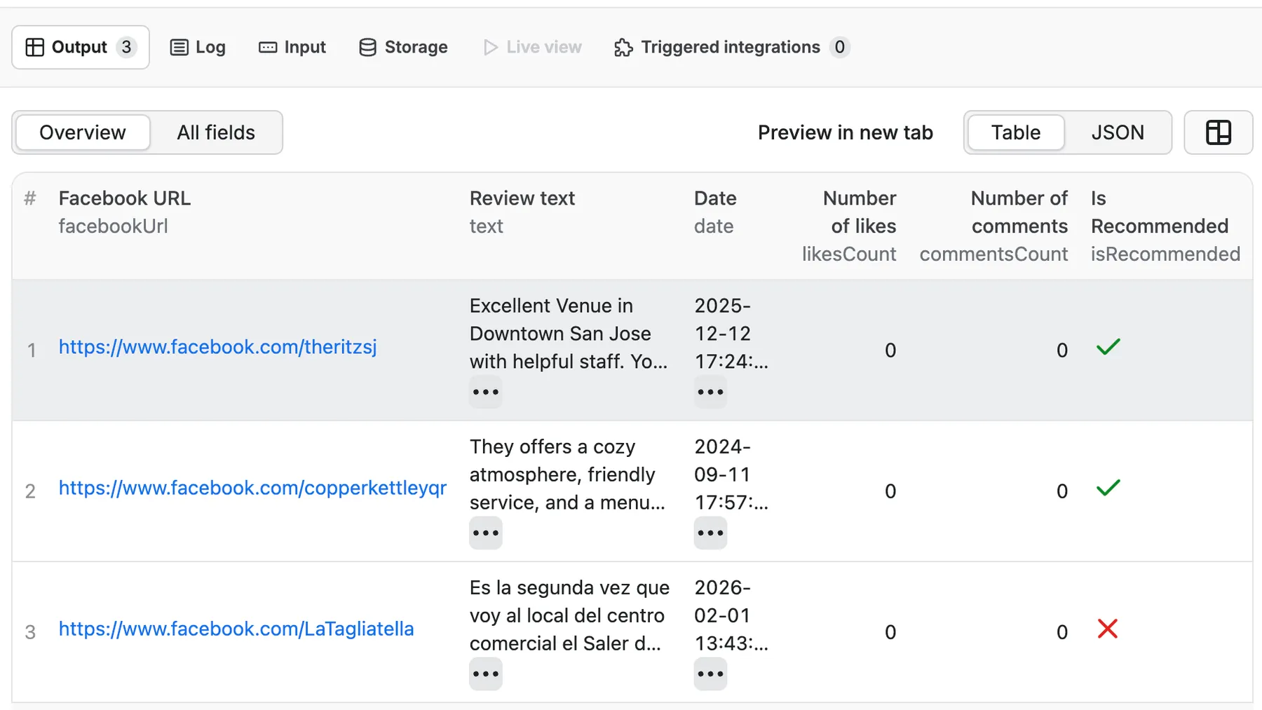
Task: Switch to All fields view
Action: pyautogui.click(x=216, y=132)
